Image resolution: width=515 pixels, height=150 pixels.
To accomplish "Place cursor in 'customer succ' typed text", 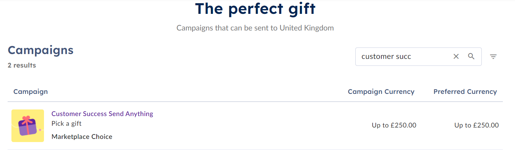I will click(386, 56).
